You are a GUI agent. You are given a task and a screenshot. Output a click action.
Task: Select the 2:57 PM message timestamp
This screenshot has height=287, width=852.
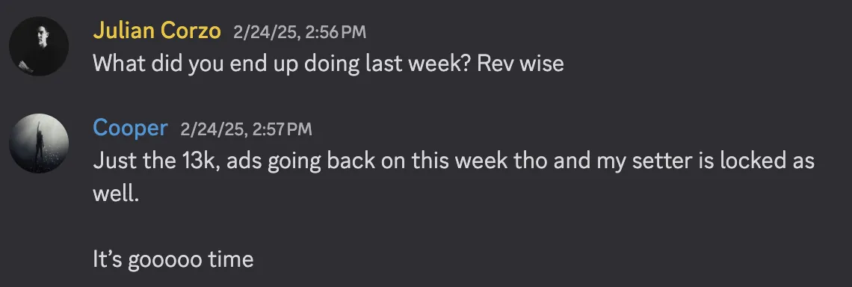(x=246, y=129)
